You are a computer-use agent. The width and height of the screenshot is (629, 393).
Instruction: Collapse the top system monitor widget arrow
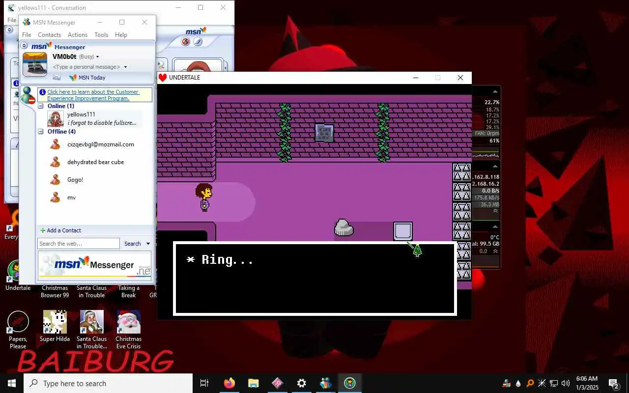pyautogui.click(x=495, y=91)
